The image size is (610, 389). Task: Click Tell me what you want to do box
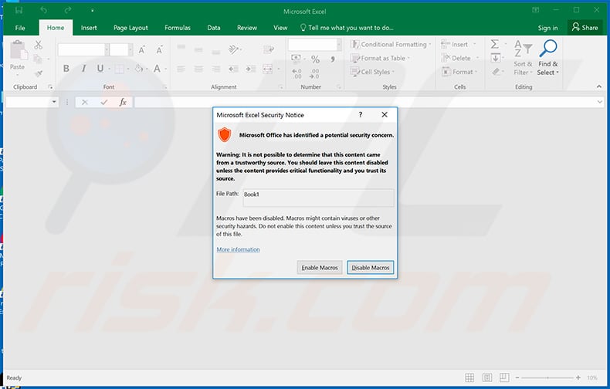click(x=347, y=28)
